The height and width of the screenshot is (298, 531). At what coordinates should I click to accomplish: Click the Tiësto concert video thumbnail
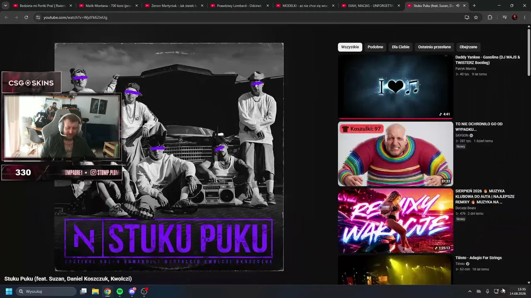(395, 270)
